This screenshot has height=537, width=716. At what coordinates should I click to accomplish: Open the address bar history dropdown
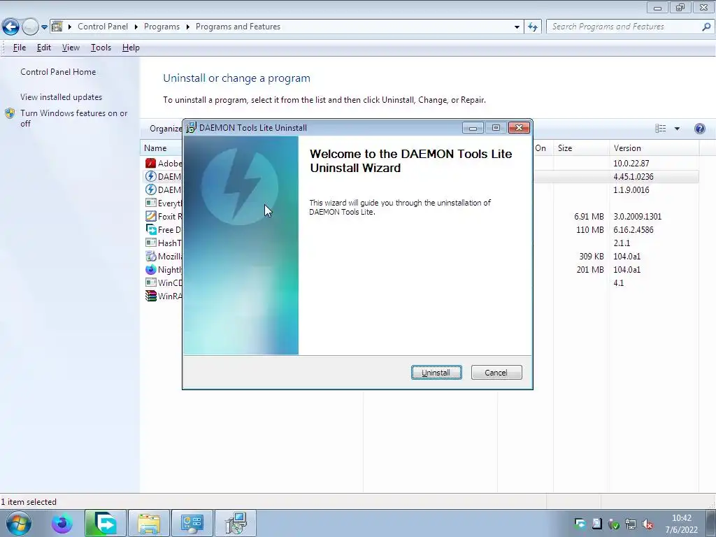[x=517, y=27]
